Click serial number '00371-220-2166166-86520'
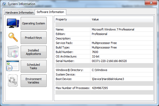Image resolution: width=159 pixels, height=106 pixels. pos(109,61)
